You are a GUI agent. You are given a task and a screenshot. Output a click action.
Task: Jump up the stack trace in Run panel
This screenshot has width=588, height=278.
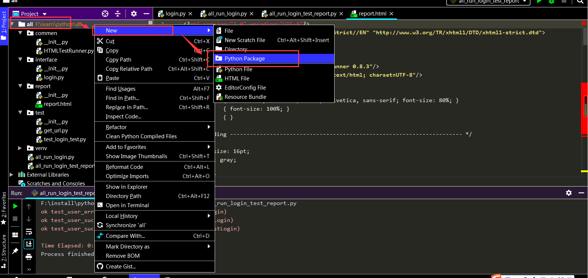29,206
